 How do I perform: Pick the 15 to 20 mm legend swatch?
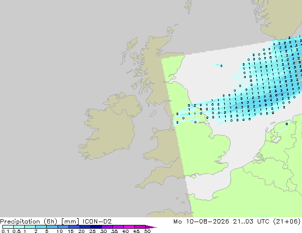click(74, 227)
